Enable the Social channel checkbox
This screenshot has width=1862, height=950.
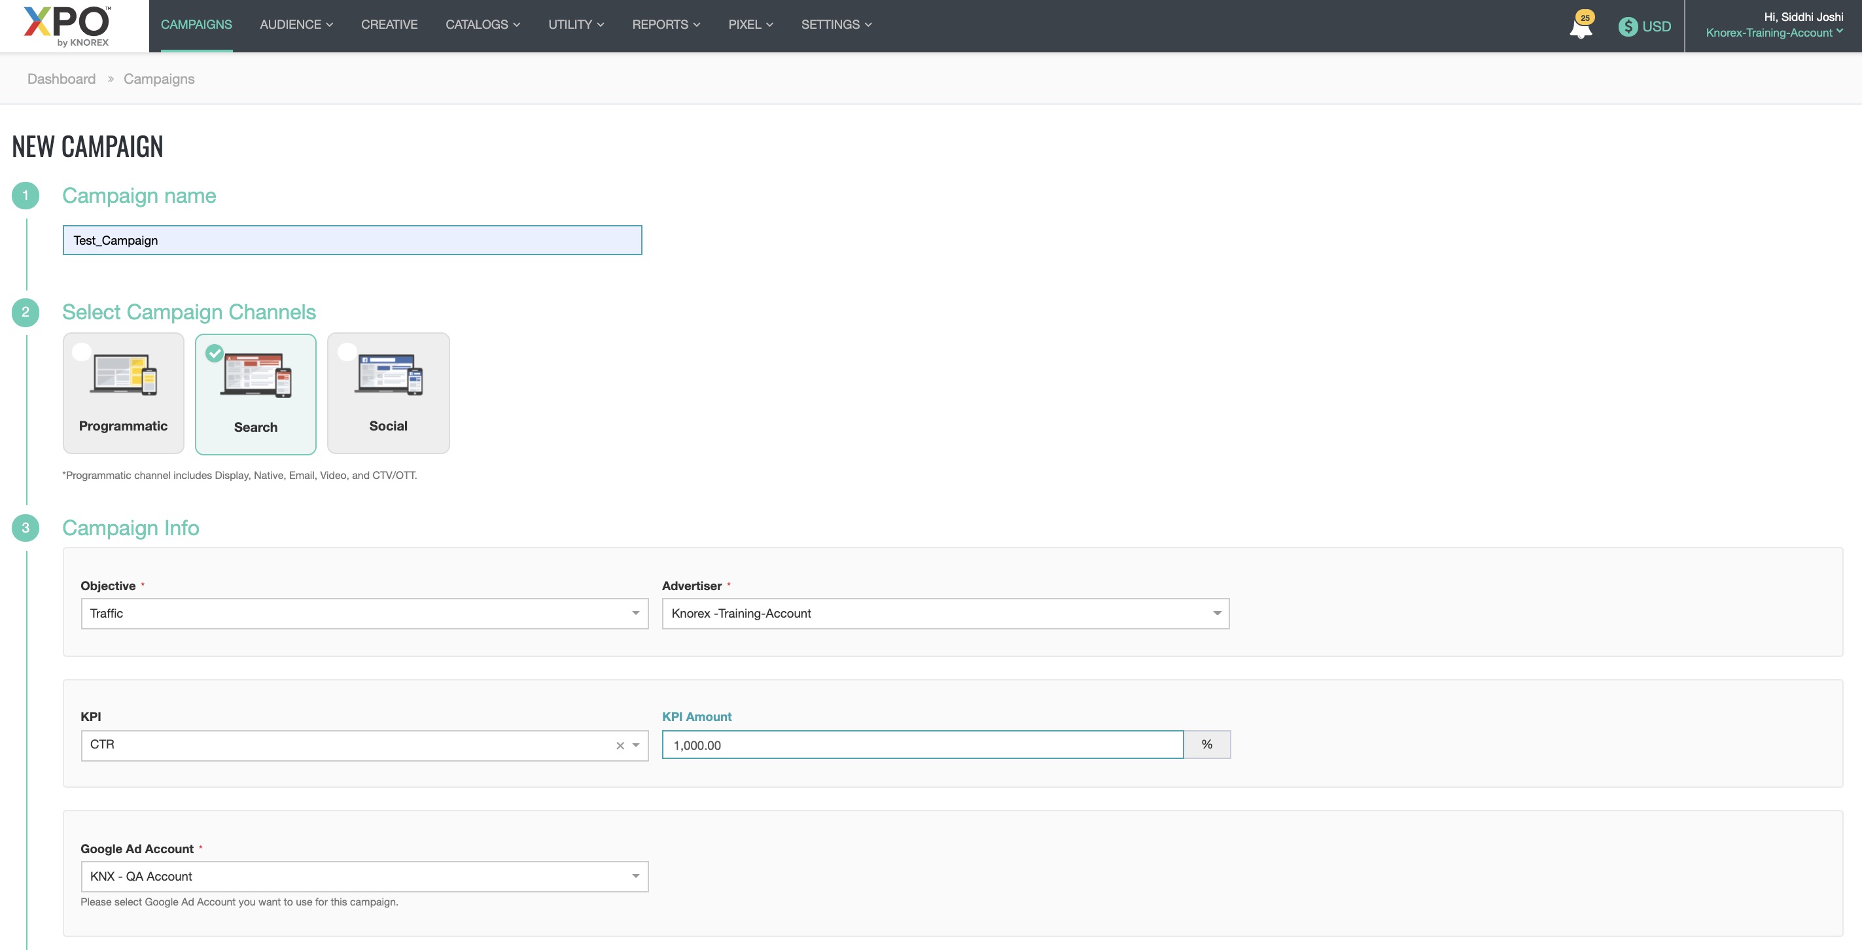pyautogui.click(x=347, y=351)
